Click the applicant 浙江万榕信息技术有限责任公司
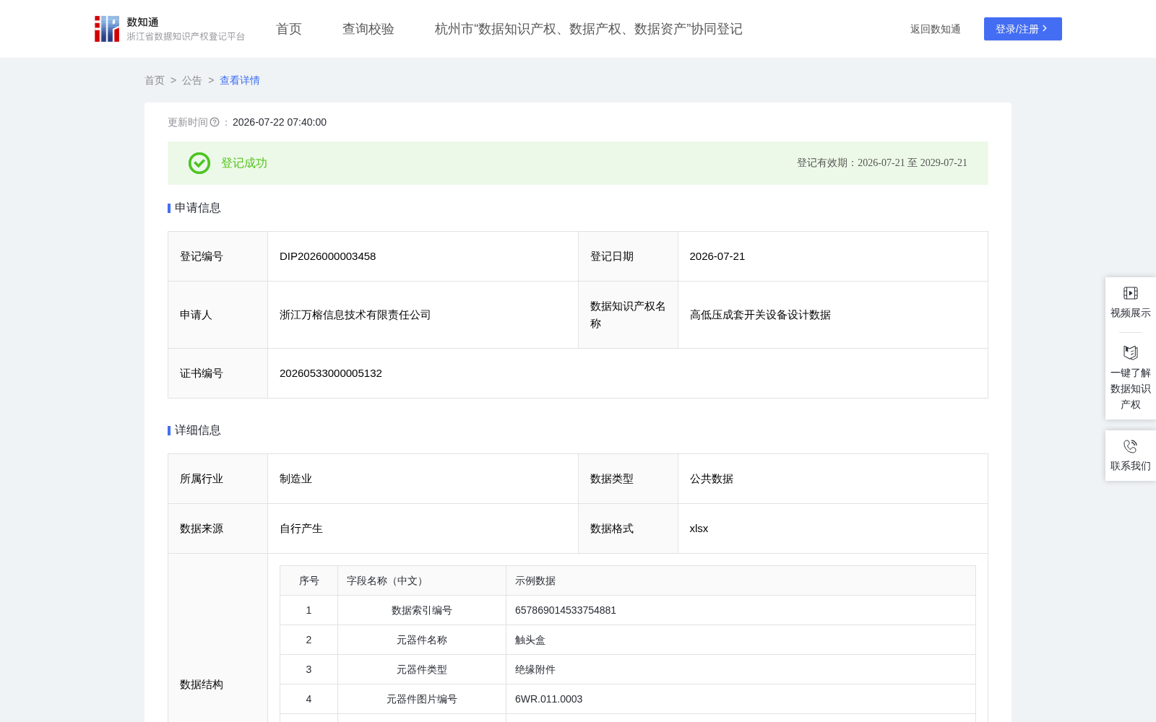Image resolution: width=1156 pixels, height=722 pixels. tap(355, 315)
